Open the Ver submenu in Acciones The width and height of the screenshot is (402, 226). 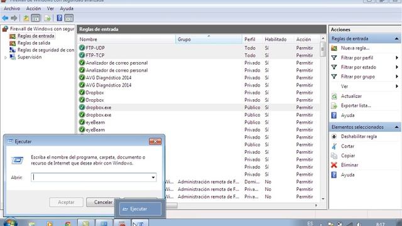click(344, 87)
